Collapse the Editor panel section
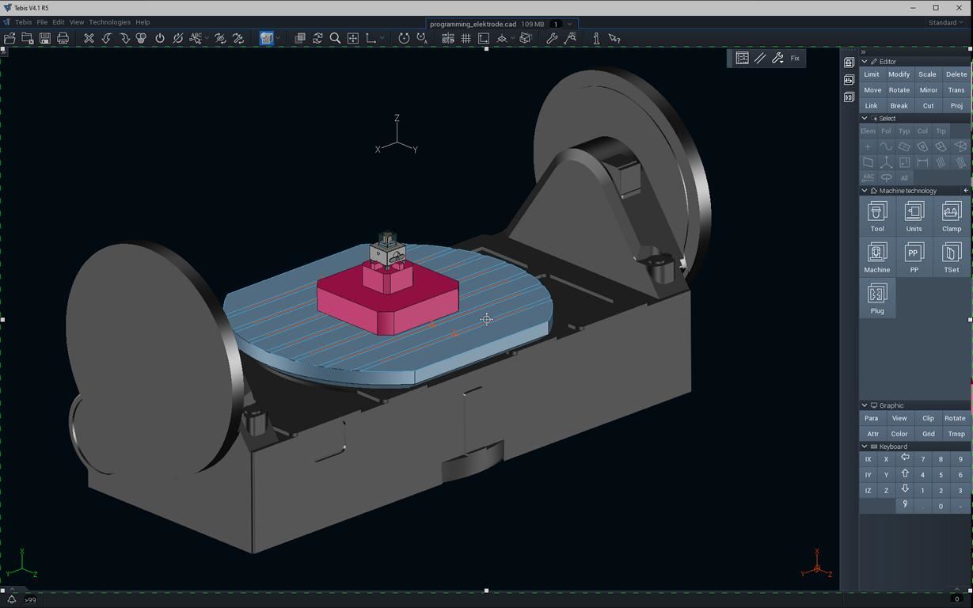 point(865,62)
